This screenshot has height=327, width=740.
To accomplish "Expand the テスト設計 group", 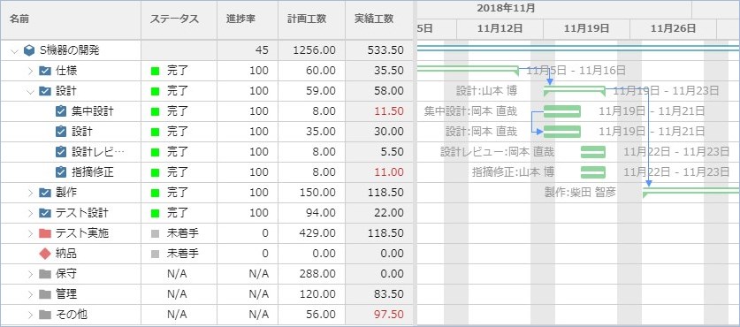I will (31, 213).
